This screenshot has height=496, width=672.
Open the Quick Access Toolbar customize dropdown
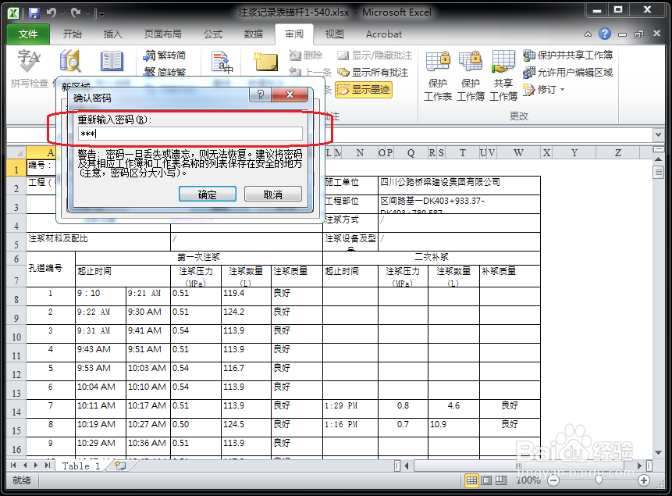coord(100,13)
